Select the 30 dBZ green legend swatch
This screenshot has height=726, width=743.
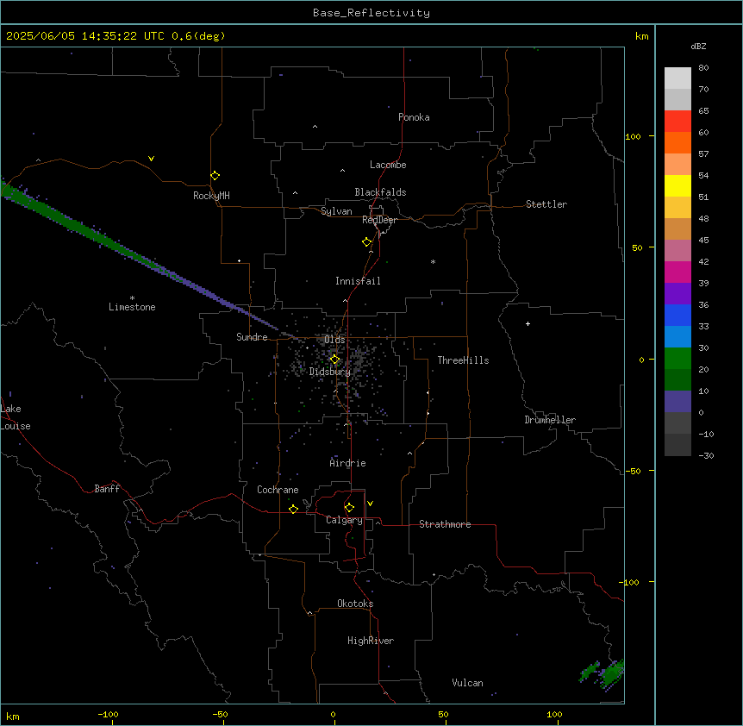(677, 359)
